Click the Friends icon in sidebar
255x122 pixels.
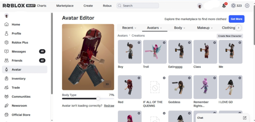(6, 61)
